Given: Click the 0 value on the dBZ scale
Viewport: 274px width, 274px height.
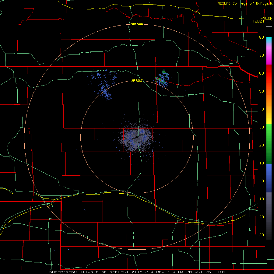Looking at the screenshot, I should 263,181.
